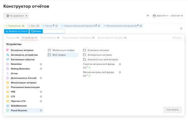Image resolution: width=188 pixels, height=120 pixels.
Task: Toggle Мягкая метрика веб-фрода metric in list
Action: coord(99,74)
